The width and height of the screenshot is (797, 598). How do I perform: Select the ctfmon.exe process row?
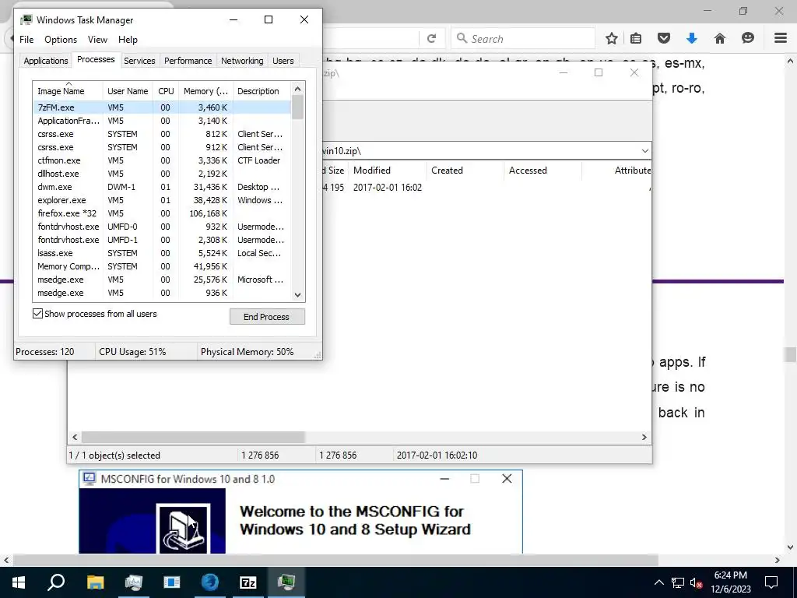tap(162, 160)
